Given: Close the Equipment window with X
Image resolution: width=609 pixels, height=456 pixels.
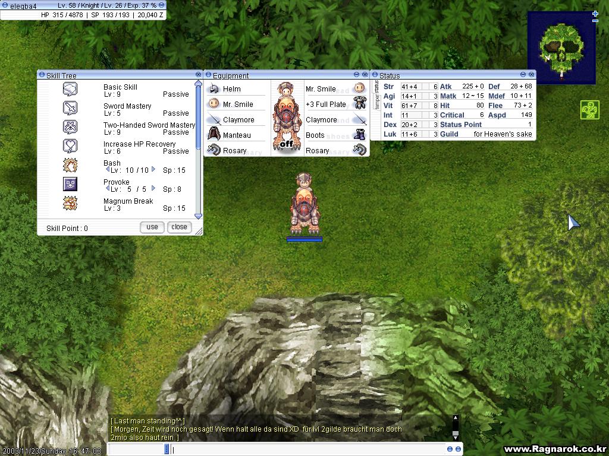Looking at the screenshot, I should click(365, 74).
